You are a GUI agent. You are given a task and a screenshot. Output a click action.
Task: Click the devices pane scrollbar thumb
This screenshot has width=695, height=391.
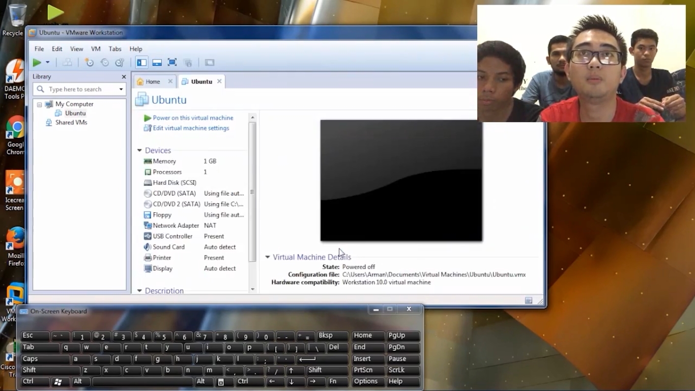[x=252, y=192]
